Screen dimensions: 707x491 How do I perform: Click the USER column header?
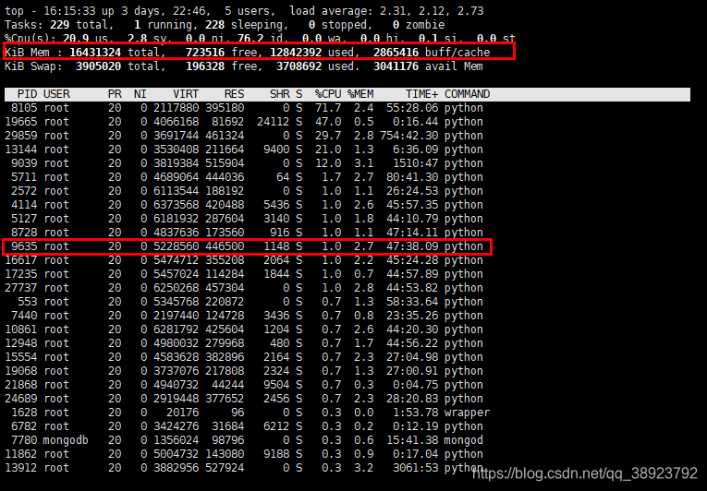56,94
